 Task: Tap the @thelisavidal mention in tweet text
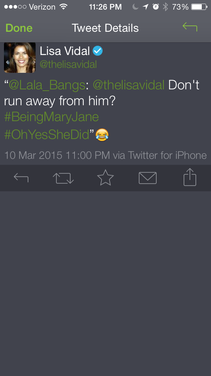click(x=129, y=85)
